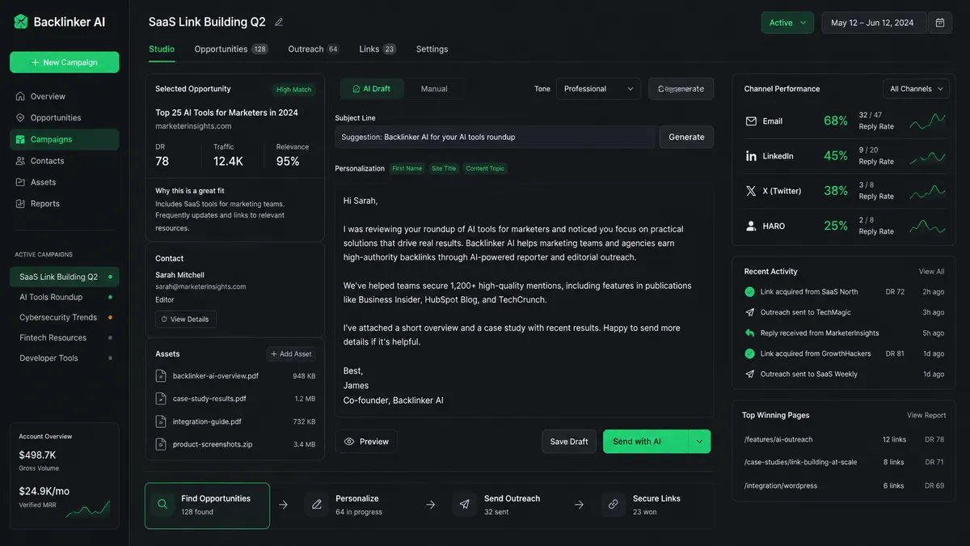Click the magnifier icon in Find Opportunities step

coord(162,504)
